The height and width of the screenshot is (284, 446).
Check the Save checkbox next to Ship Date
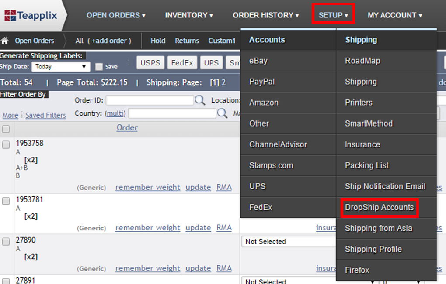point(99,67)
